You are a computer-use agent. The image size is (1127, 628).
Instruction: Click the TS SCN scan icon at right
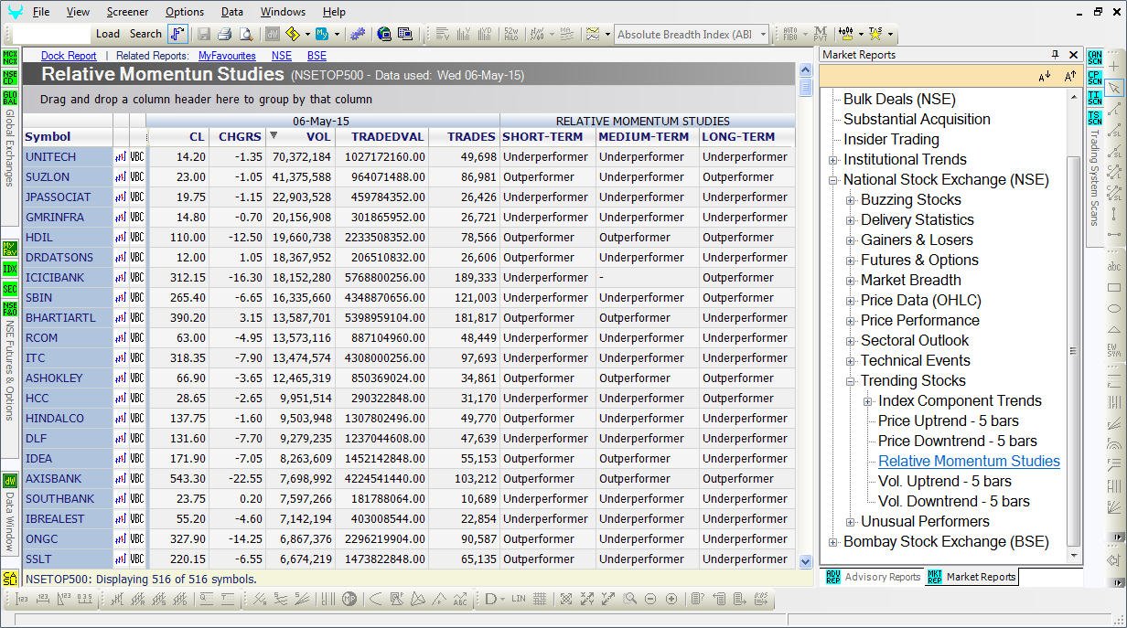pyautogui.click(x=1095, y=117)
